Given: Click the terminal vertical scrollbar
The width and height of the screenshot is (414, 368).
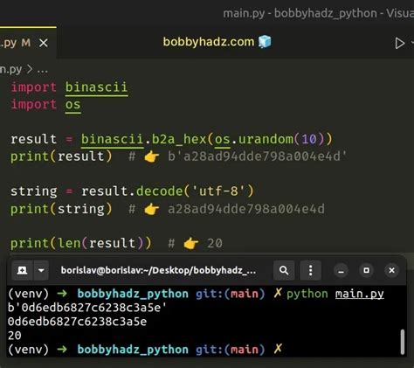Looking at the screenshot, I should [403, 342].
